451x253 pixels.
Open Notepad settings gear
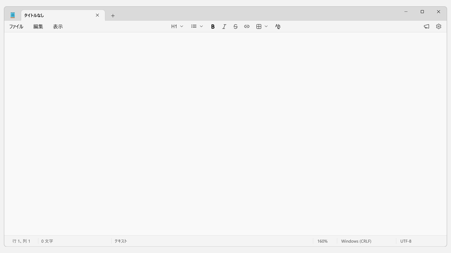click(x=438, y=26)
